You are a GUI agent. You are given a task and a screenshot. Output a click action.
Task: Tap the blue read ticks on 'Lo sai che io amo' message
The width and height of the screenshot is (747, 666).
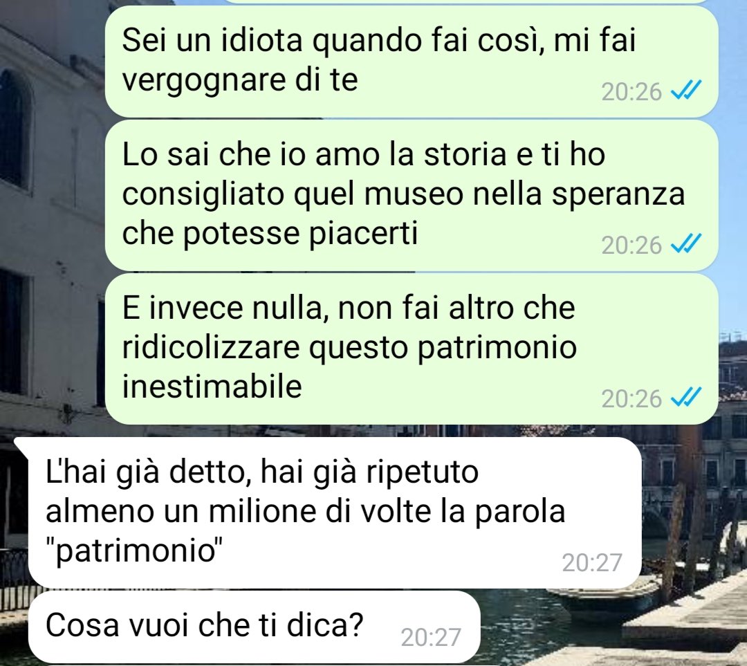click(686, 243)
